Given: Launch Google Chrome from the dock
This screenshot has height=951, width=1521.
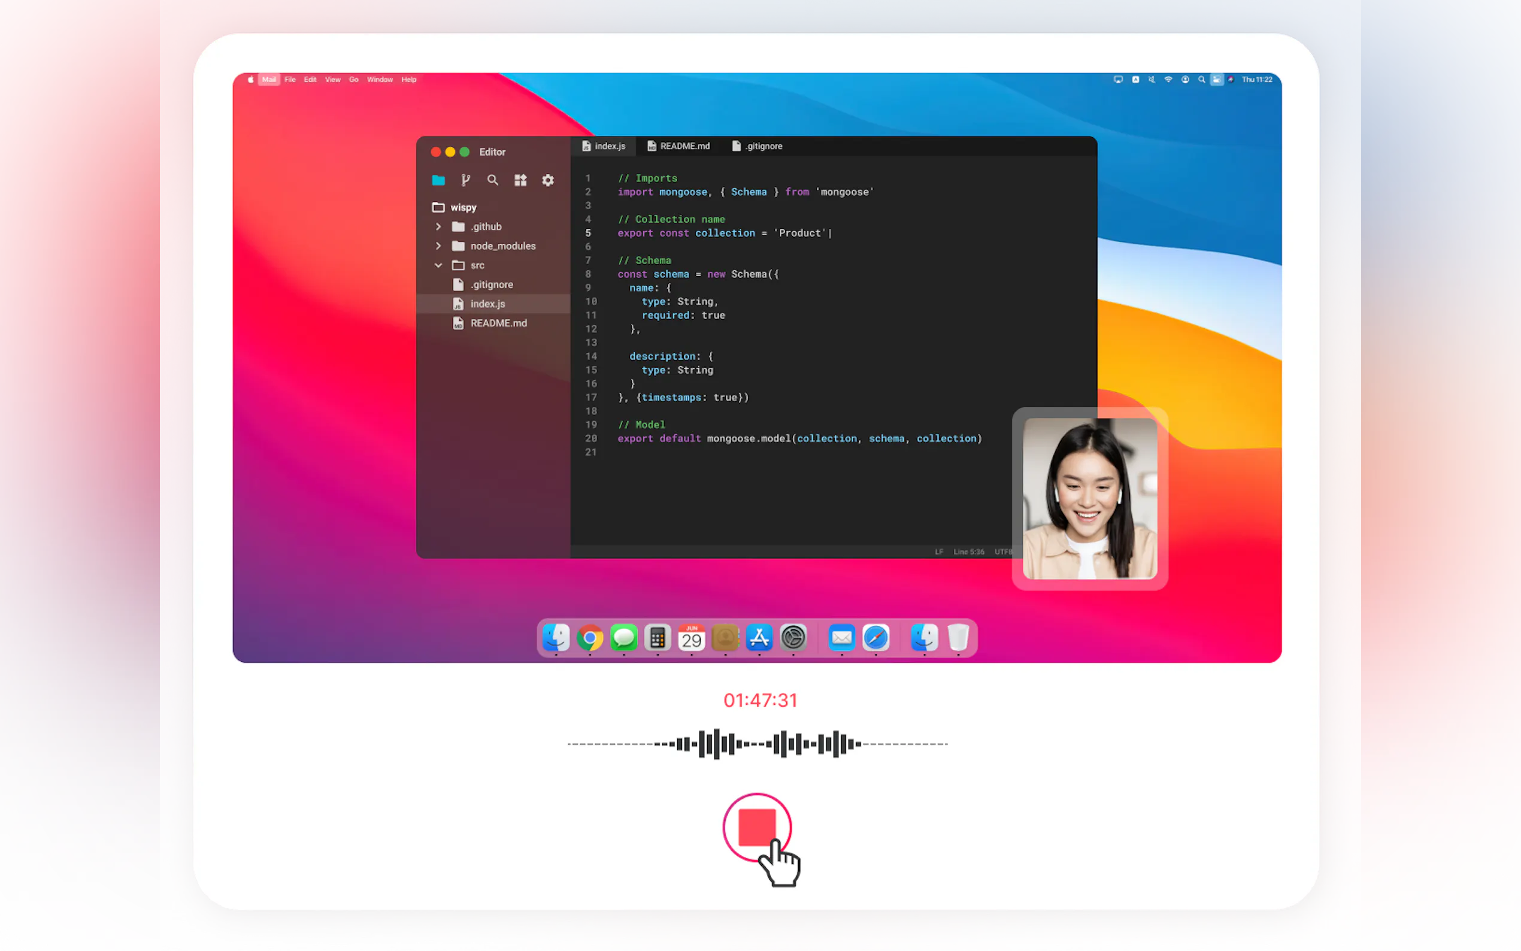Looking at the screenshot, I should [x=590, y=638].
